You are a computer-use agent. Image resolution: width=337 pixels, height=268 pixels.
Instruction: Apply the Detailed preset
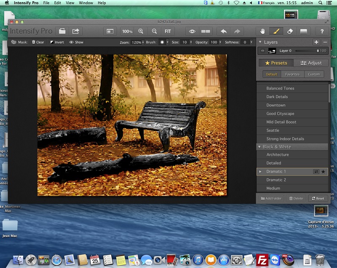coord(292,163)
